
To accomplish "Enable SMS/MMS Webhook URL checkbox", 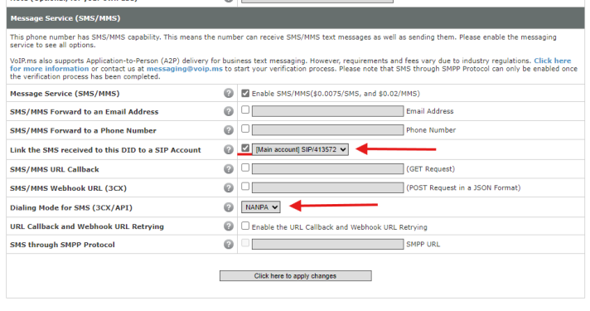I will pyautogui.click(x=245, y=186).
